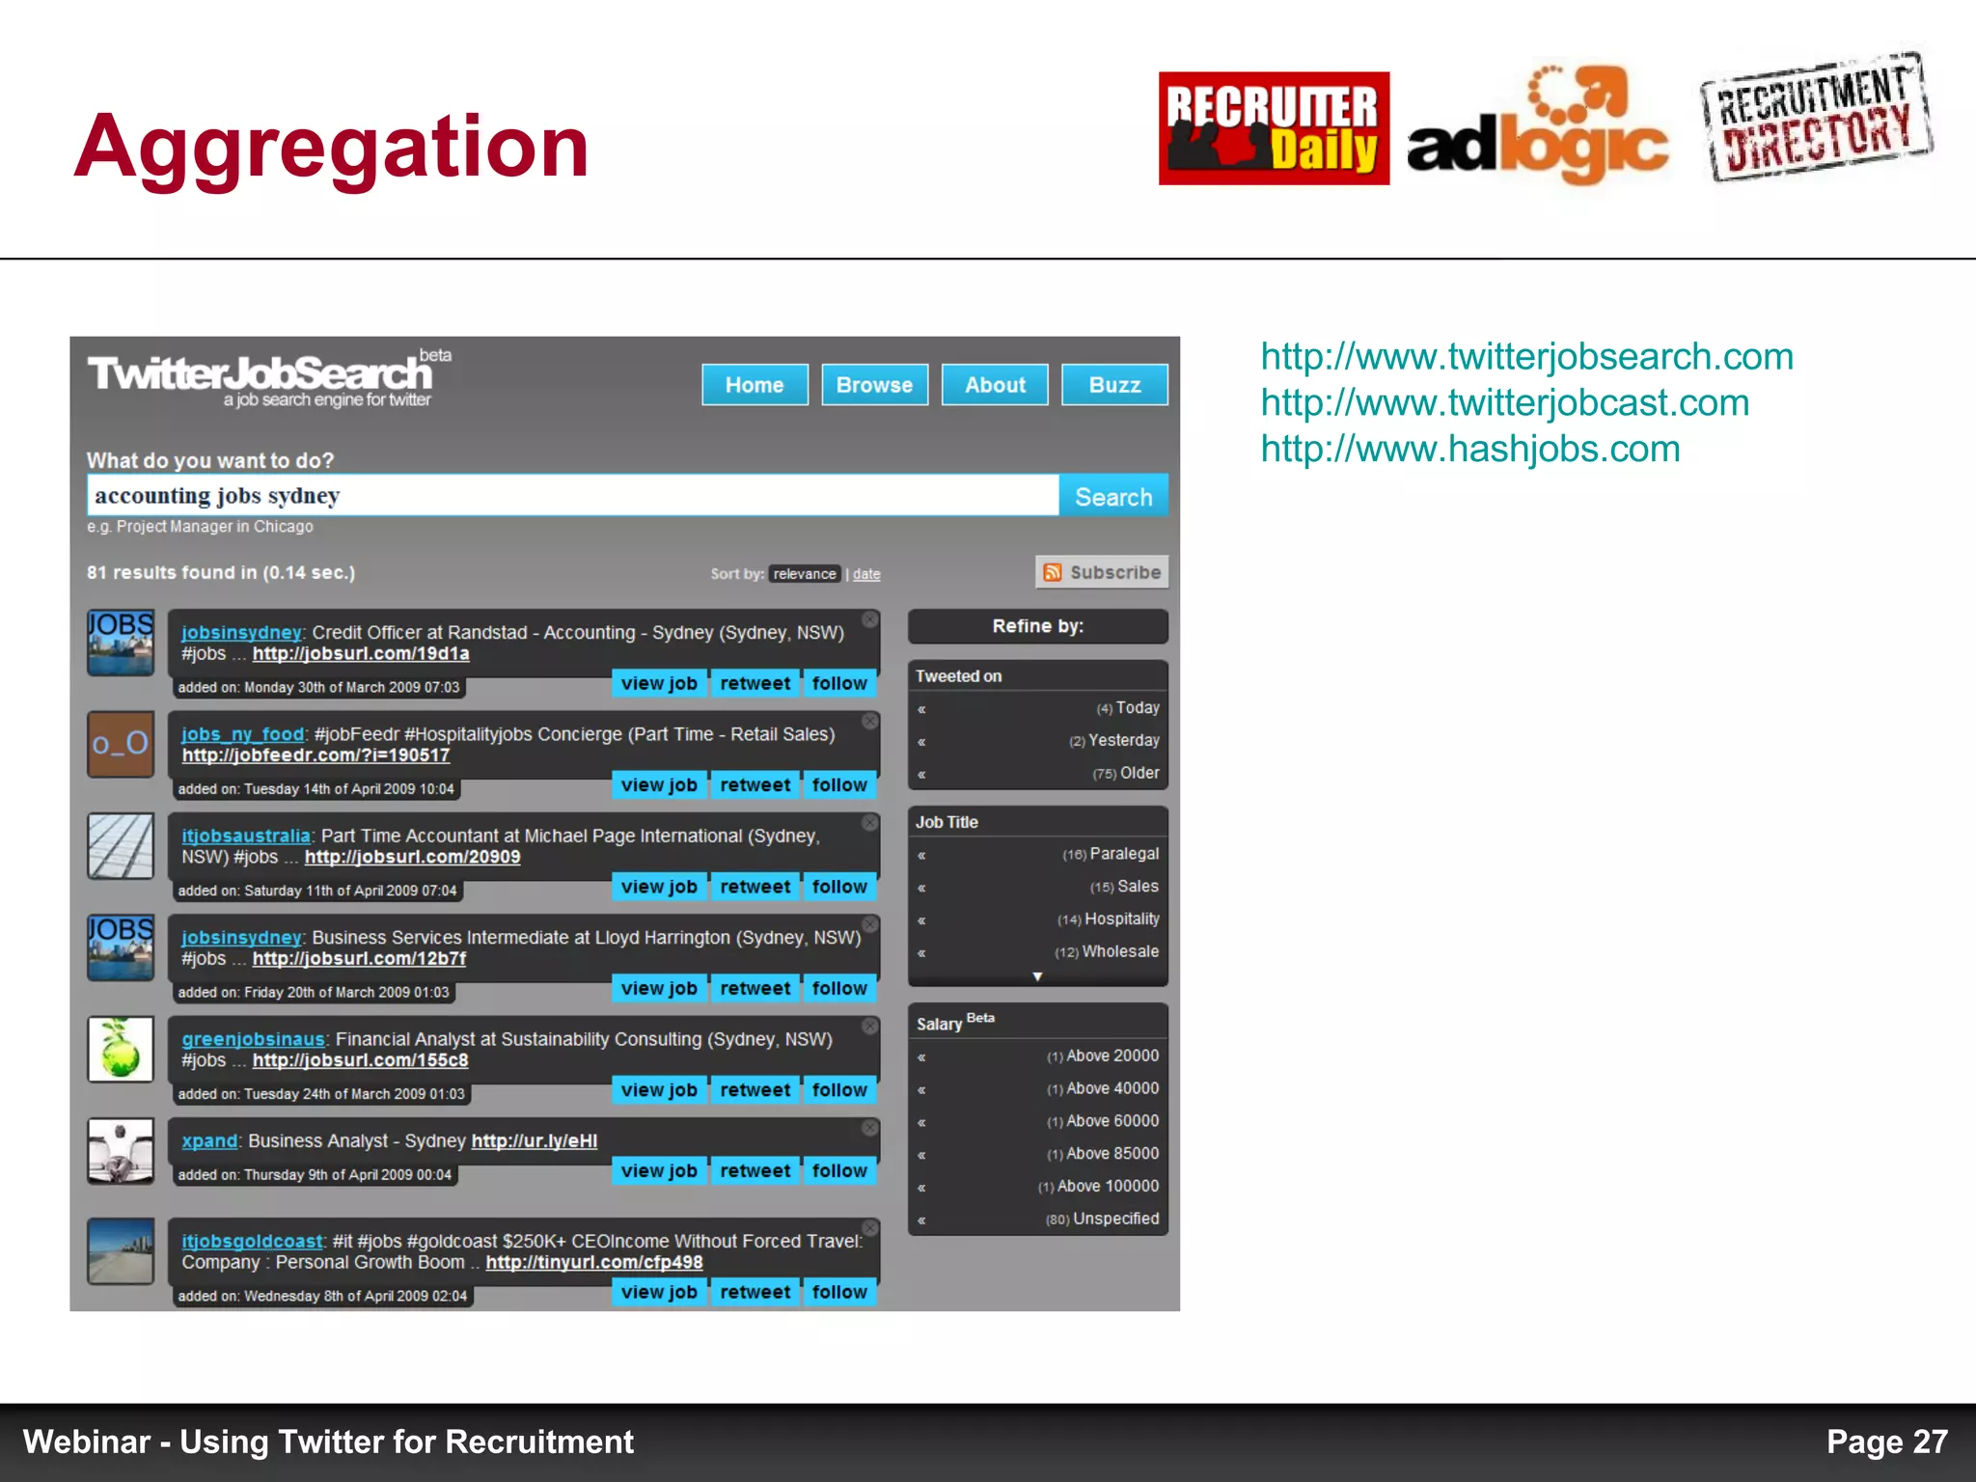Open http://www.twitterjobcast.com link on slide

[x=1505, y=403]
